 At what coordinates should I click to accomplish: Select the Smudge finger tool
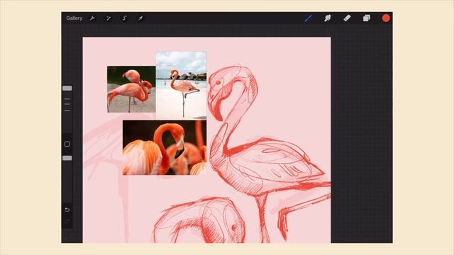click(328, 18)
